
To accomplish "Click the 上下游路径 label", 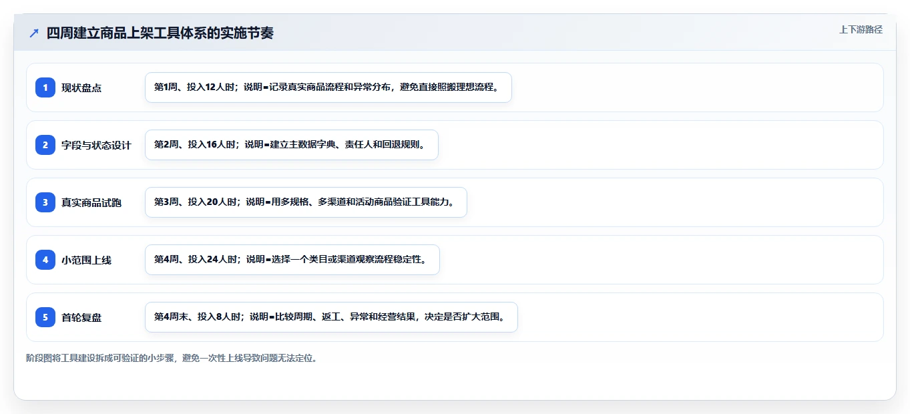I will (861, 29).
